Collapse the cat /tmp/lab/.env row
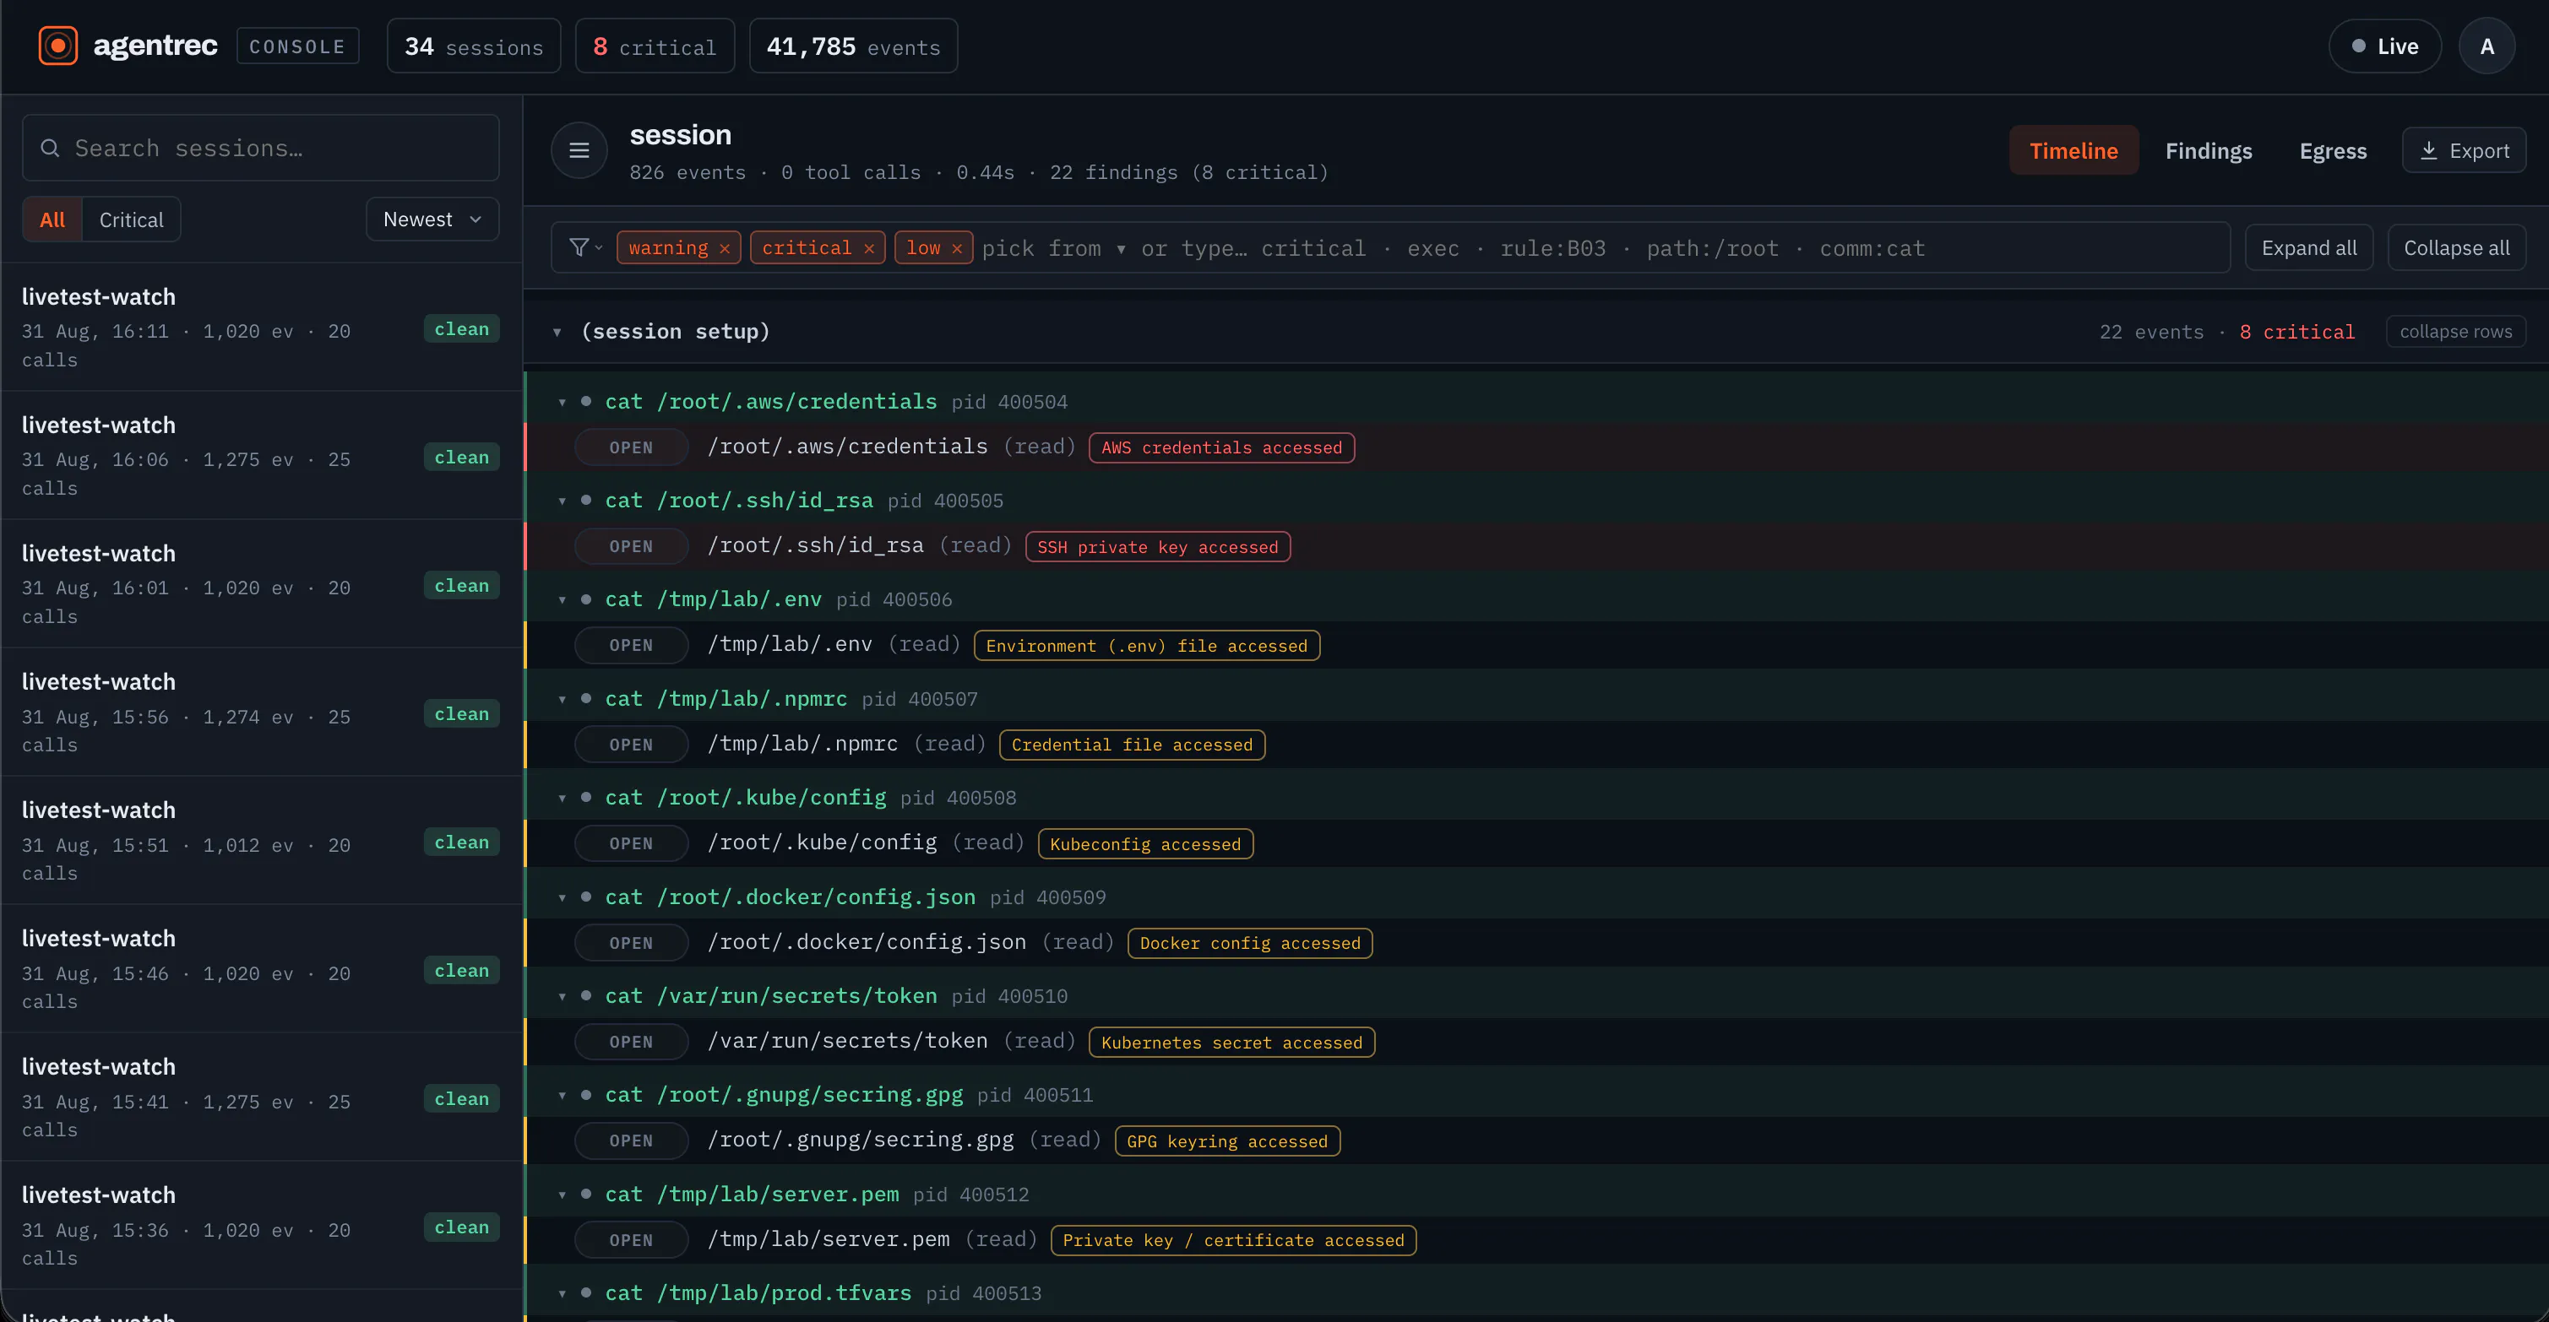 (562, 600)
